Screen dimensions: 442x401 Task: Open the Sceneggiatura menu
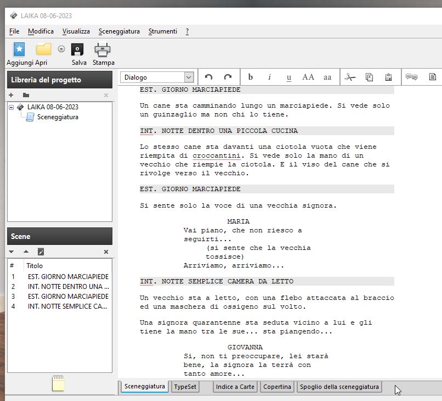[x=119, y=31]
